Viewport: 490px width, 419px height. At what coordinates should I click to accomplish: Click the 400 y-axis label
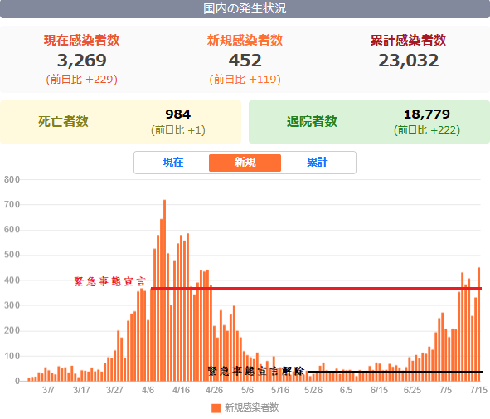point(12,280)
